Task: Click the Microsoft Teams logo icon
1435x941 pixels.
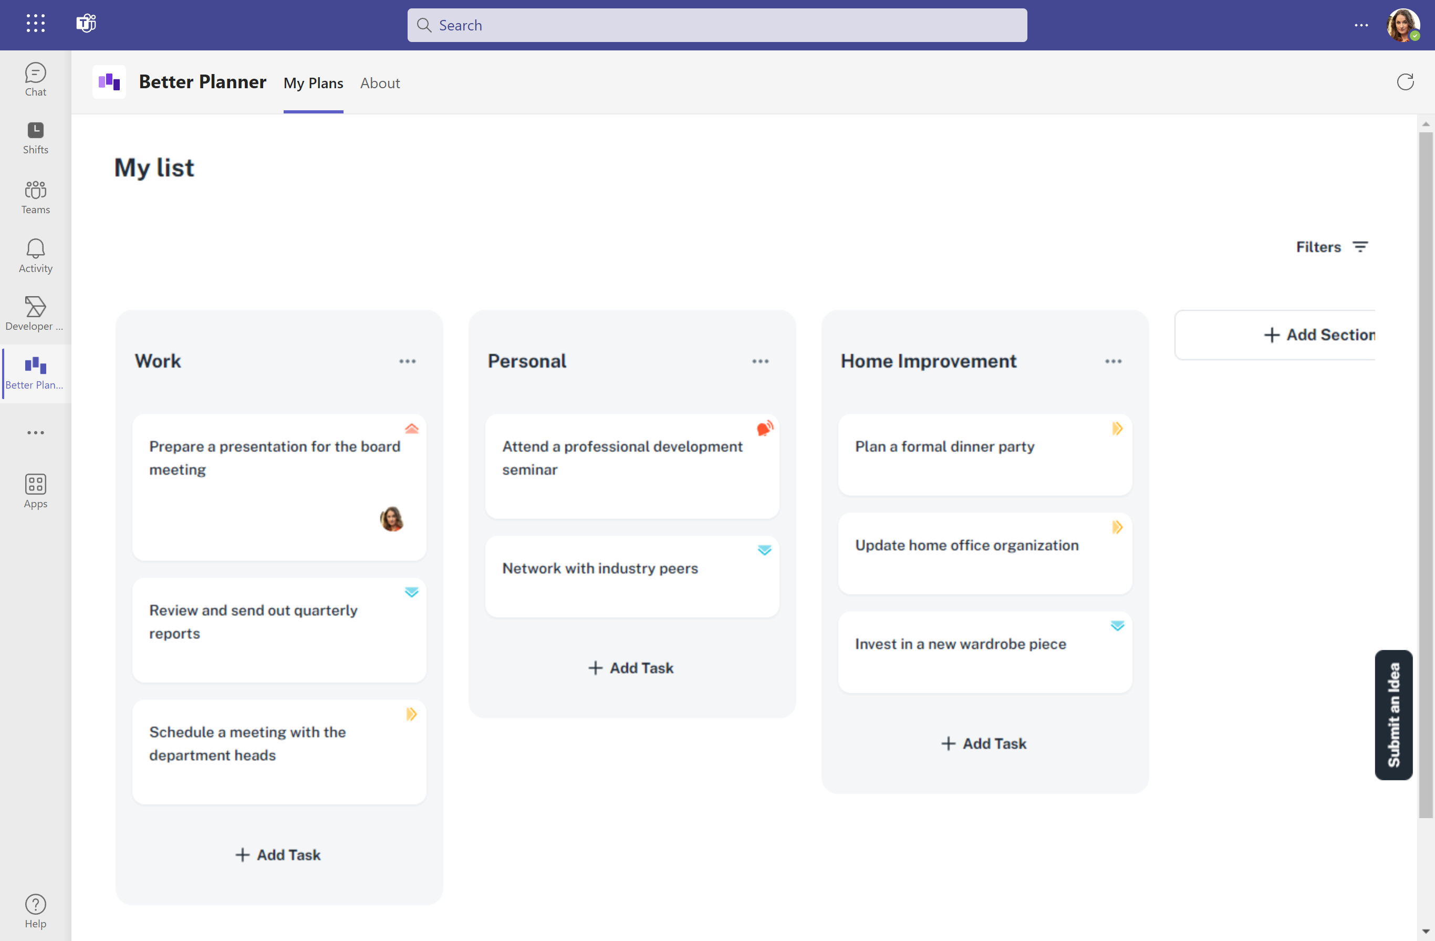Action: click(x=86, y=24)
